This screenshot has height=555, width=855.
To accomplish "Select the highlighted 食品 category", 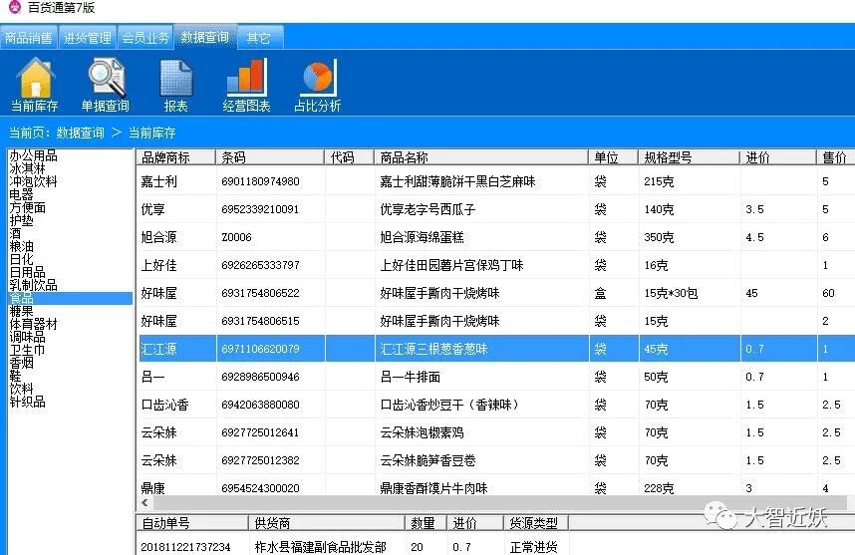I will click(x=71, y=298).
